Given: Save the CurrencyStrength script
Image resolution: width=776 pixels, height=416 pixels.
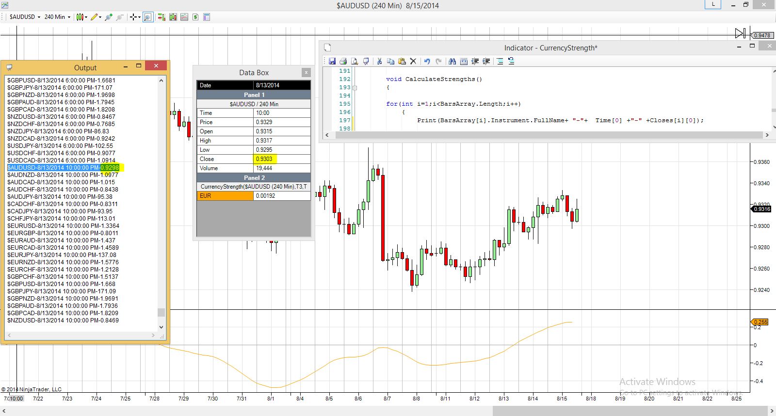Looking at the screenshot, I should click(332, 61).
